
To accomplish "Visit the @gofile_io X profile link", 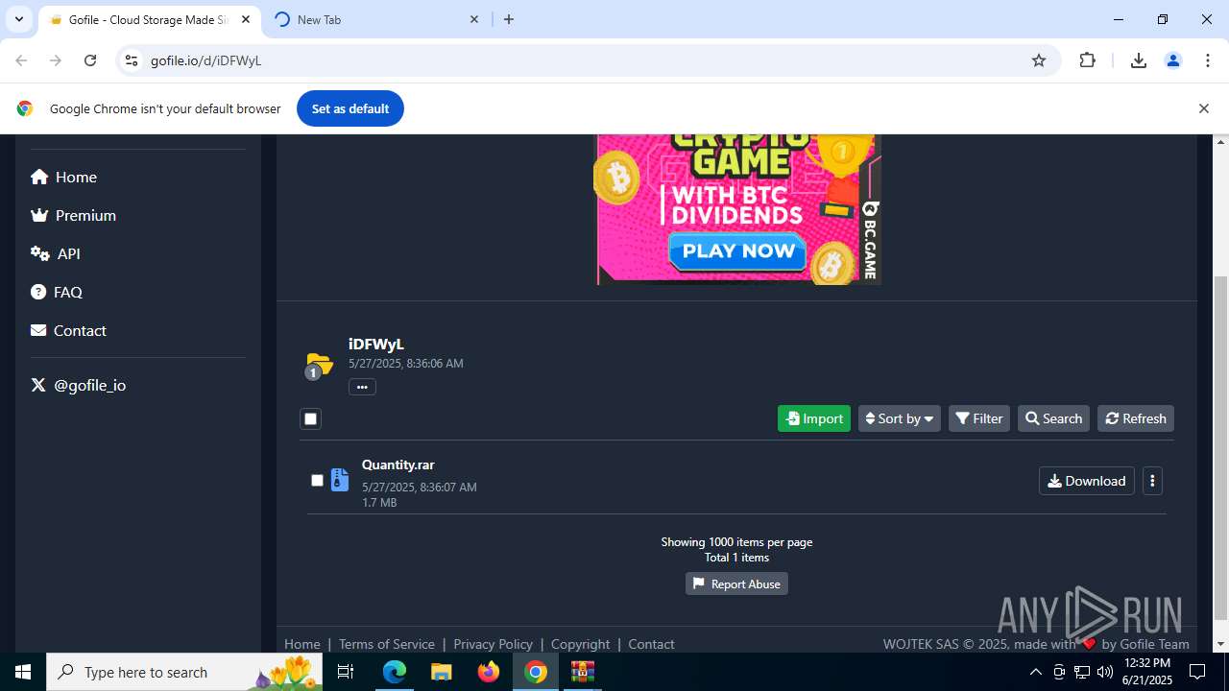I will tap(79, 385).
